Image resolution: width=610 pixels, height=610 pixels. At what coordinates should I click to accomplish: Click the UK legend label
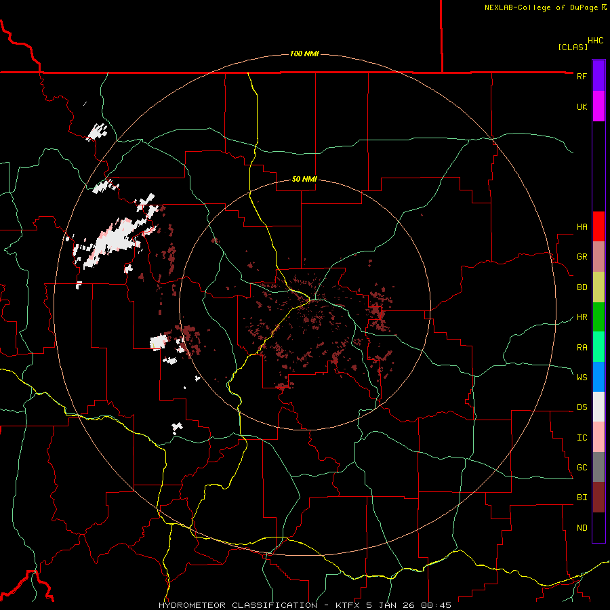pyautogui.click(x=582, y=107)
